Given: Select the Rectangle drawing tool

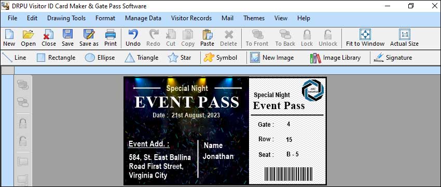Looking at the screenshot, I should (x=56, y=58).
